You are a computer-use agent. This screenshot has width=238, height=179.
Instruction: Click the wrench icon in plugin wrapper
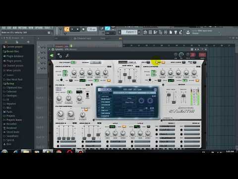coord(67,56)
